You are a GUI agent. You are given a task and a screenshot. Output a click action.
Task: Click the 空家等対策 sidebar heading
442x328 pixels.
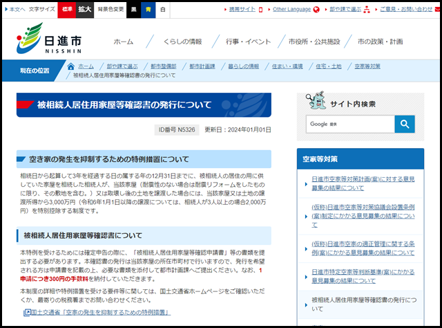(x=320, y=159)
